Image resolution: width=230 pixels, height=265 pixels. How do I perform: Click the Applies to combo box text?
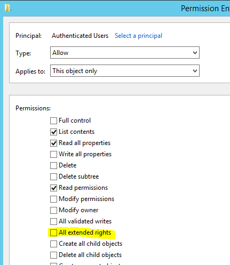pyautogui.click(x=75, y=71)
